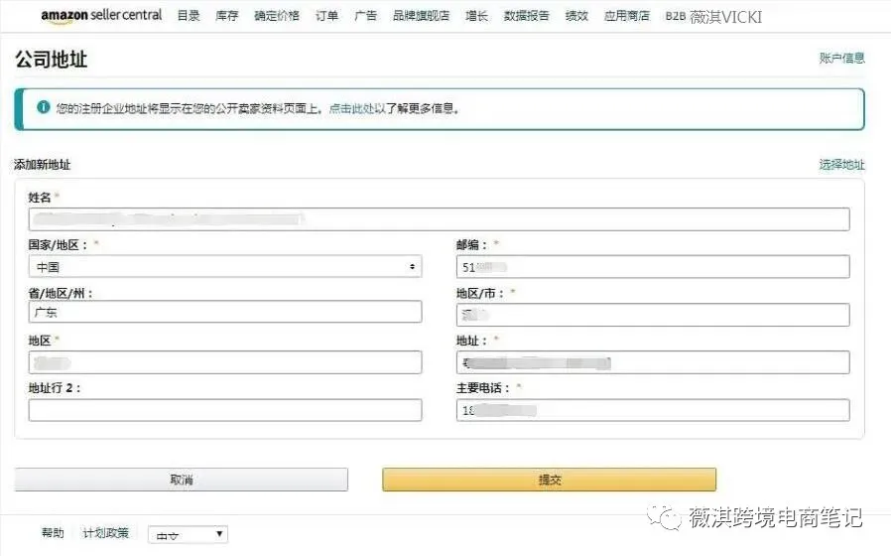Open the 增长 menu
Viewport: 891px width, 556px height.
[476, 16]
